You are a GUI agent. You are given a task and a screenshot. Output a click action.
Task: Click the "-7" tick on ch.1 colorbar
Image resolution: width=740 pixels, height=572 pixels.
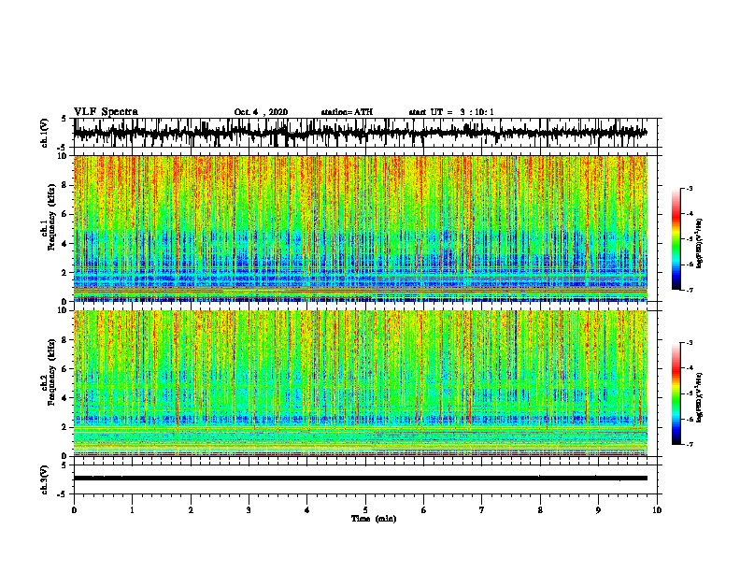[x=689, y=290]
